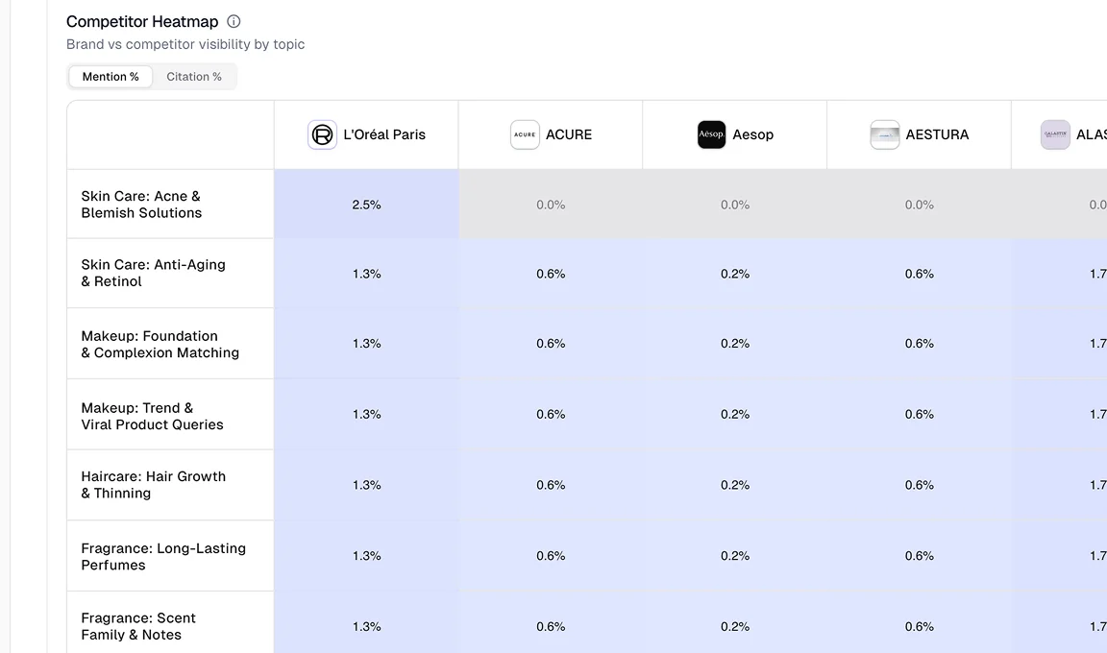Click the Aesop column header label
This screenshot has width=1107, height=653.
coord(752,134)
